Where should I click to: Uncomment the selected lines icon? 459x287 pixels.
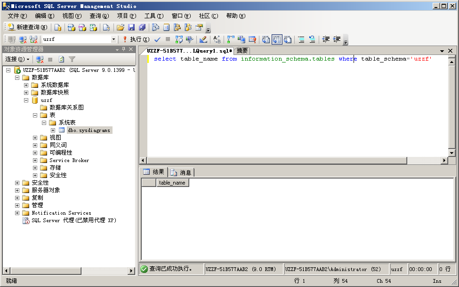(x=312, y=39)
